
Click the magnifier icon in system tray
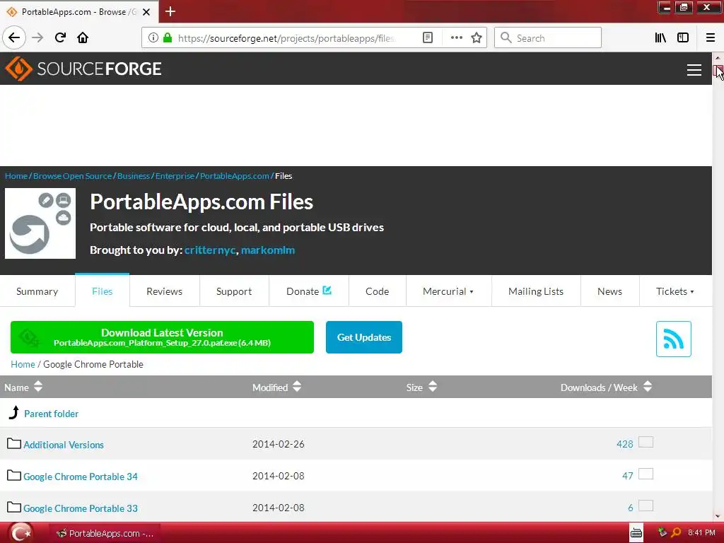tap(676, 532)
